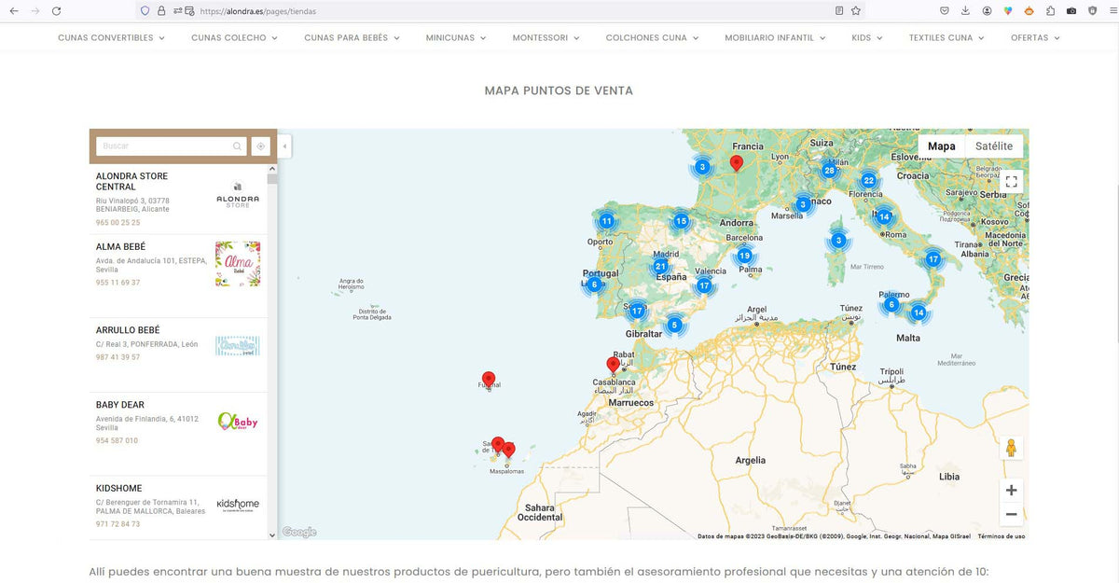1119x583 pixels.
Task: Open extensions puzzle icon
Action: point(1050,10)
